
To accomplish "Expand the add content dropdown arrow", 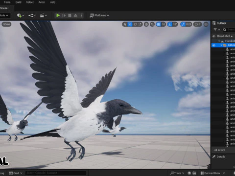I will (x=23, y=16).
